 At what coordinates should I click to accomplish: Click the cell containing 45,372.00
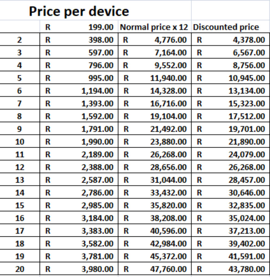(155, 255)
